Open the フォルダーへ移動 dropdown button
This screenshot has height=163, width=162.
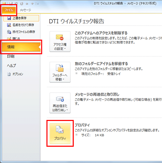[60, 72]
